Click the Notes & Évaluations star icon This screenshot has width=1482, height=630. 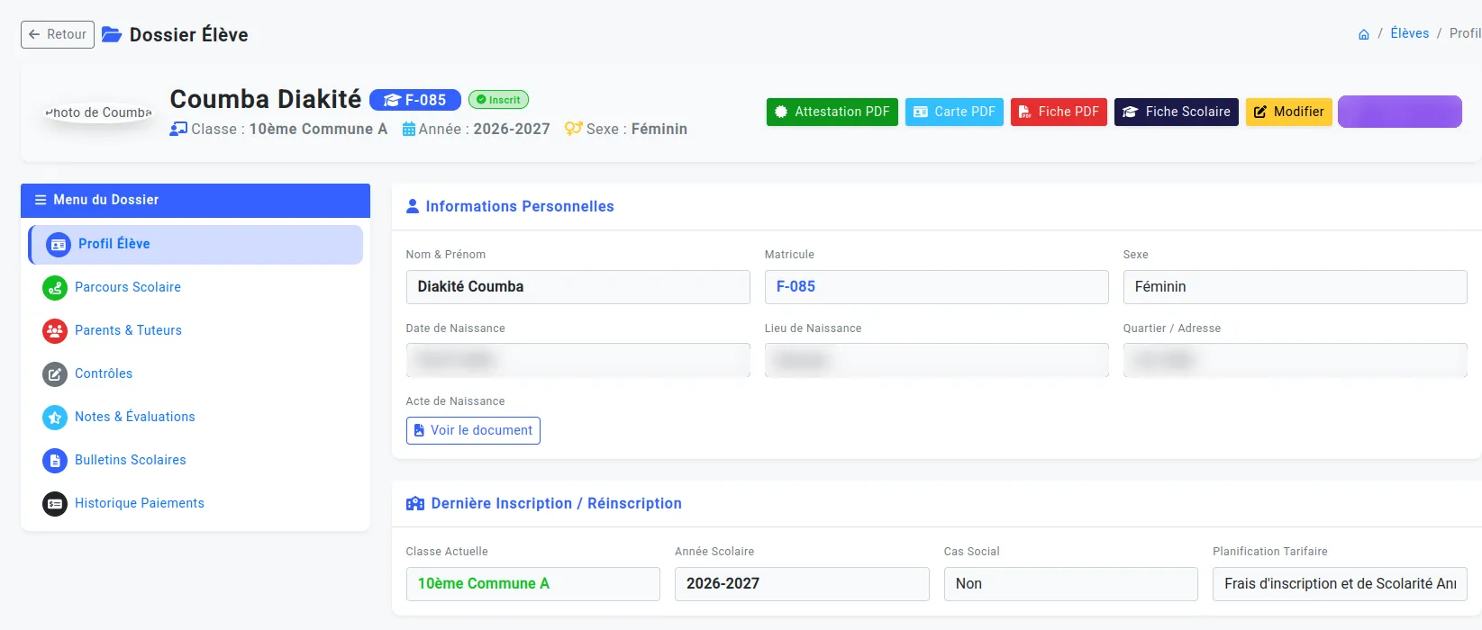tap(55, 418)
